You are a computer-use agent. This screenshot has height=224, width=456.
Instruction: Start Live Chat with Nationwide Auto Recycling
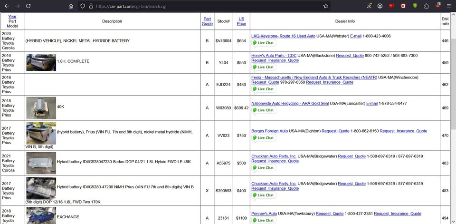264,110
